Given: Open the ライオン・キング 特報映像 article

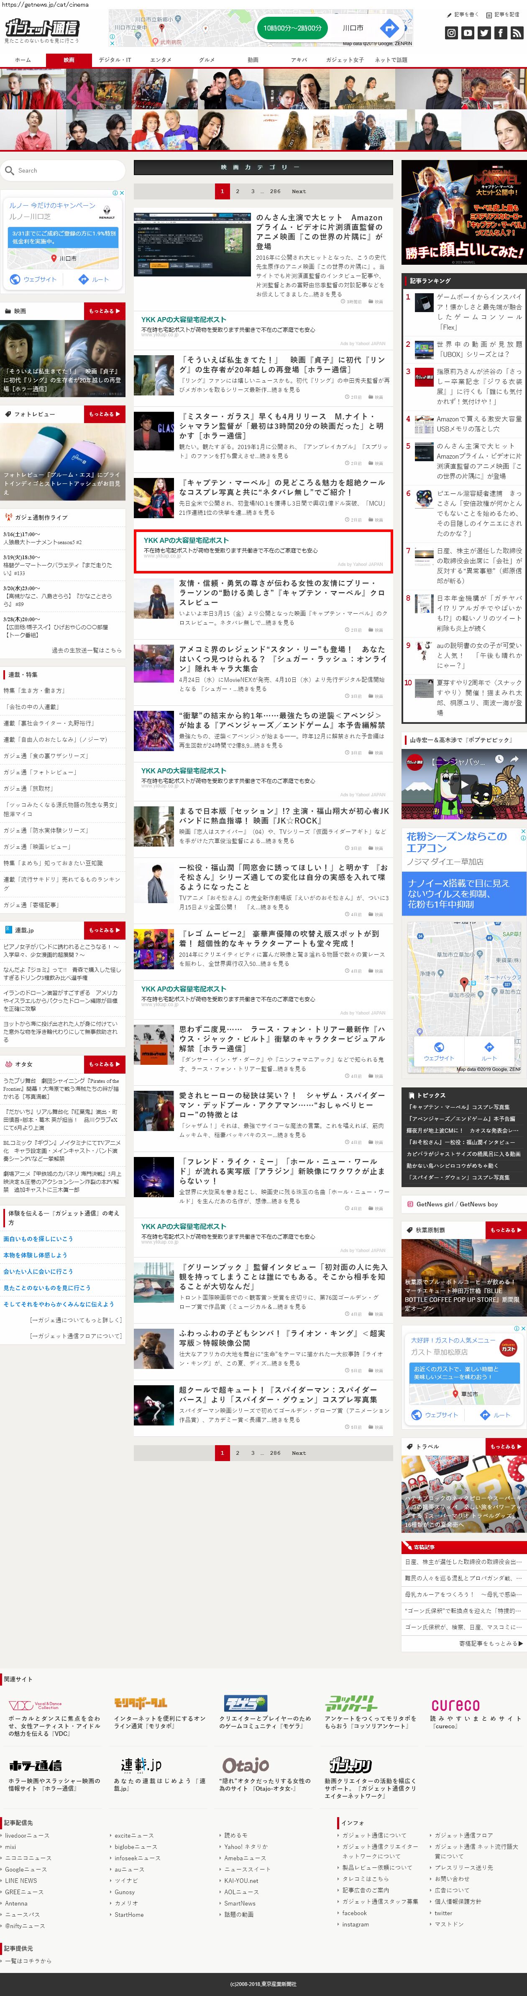Looking at the screenshot, I should [281, 1338].
